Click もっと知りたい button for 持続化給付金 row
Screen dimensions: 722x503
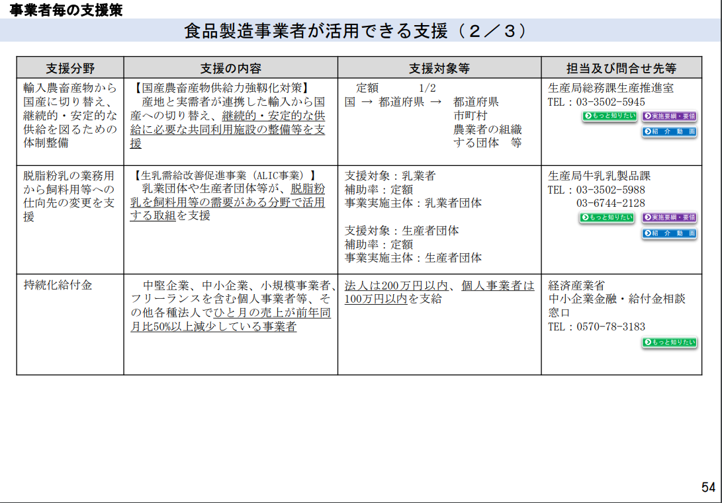click(670, 342)
